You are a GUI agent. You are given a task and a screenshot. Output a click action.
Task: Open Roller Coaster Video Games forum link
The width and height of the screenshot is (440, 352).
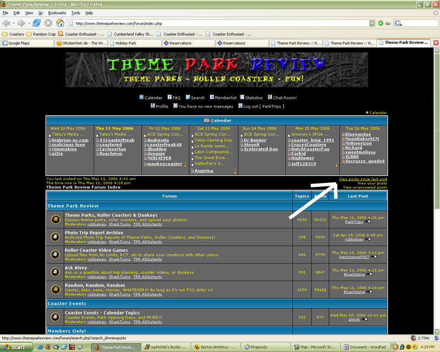tap(96, 250)
